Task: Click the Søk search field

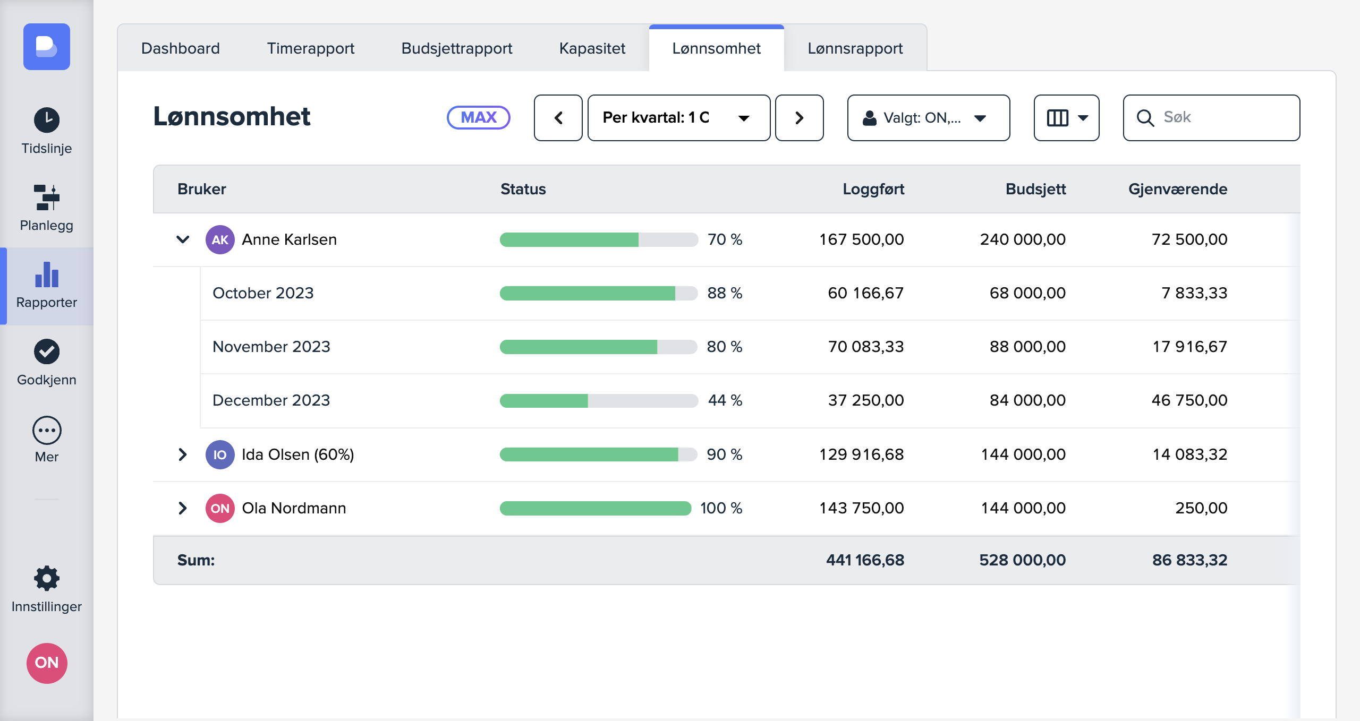Action: tap(1211, 118)
